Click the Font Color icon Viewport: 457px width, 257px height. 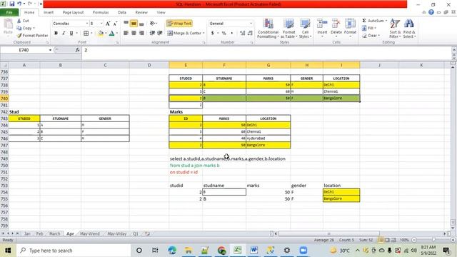tap(111, 34)
